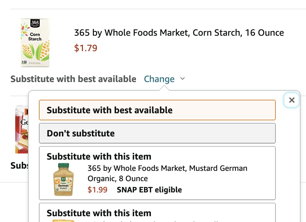The width and height of the screenshot is (306, 222).
Task: Click the substitution status text left of Change
Action: point(73,79)
